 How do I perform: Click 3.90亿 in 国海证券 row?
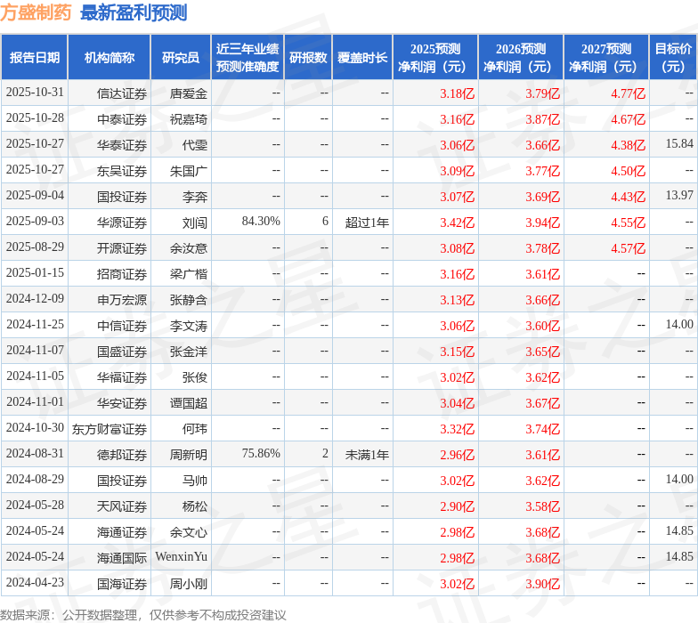[x=543, y=584]
